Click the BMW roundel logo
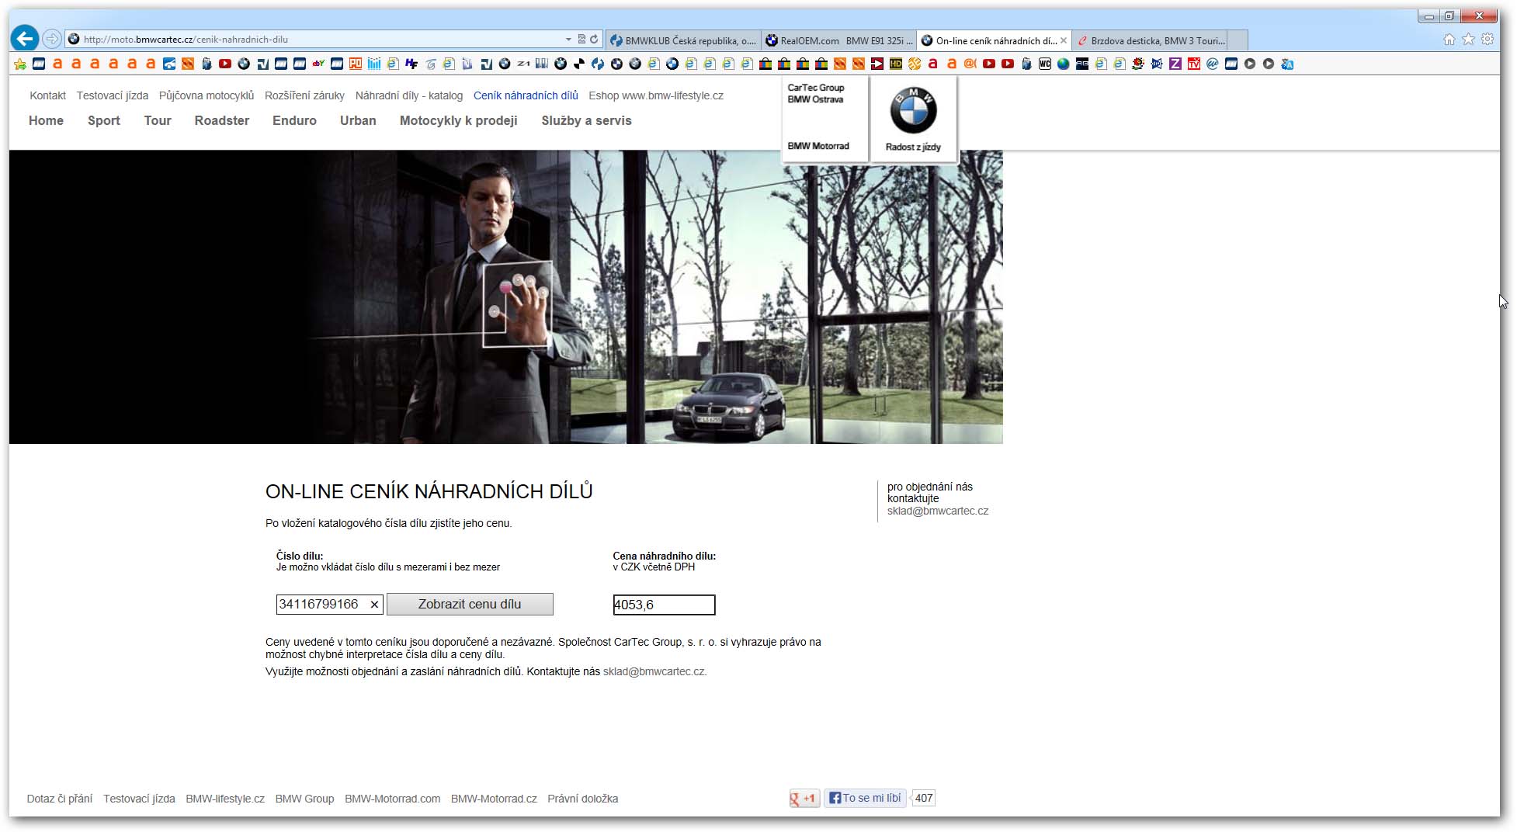This screenshot has width=1524, height=832. pyautogui.click(x=913, y=110)
